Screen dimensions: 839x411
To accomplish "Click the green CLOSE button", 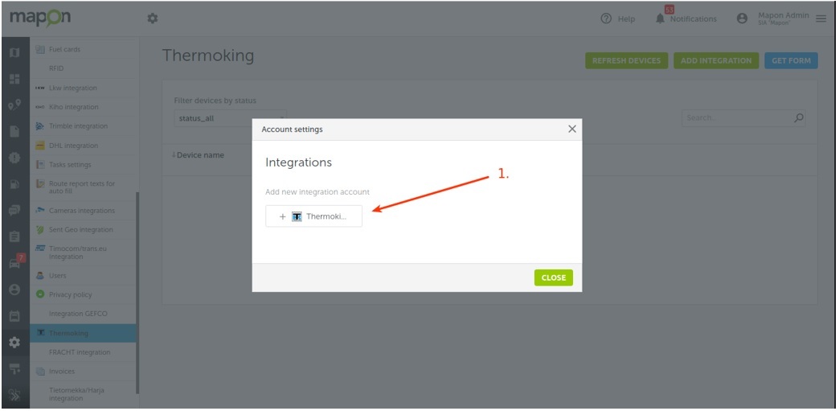I will [x=553, y=277].
